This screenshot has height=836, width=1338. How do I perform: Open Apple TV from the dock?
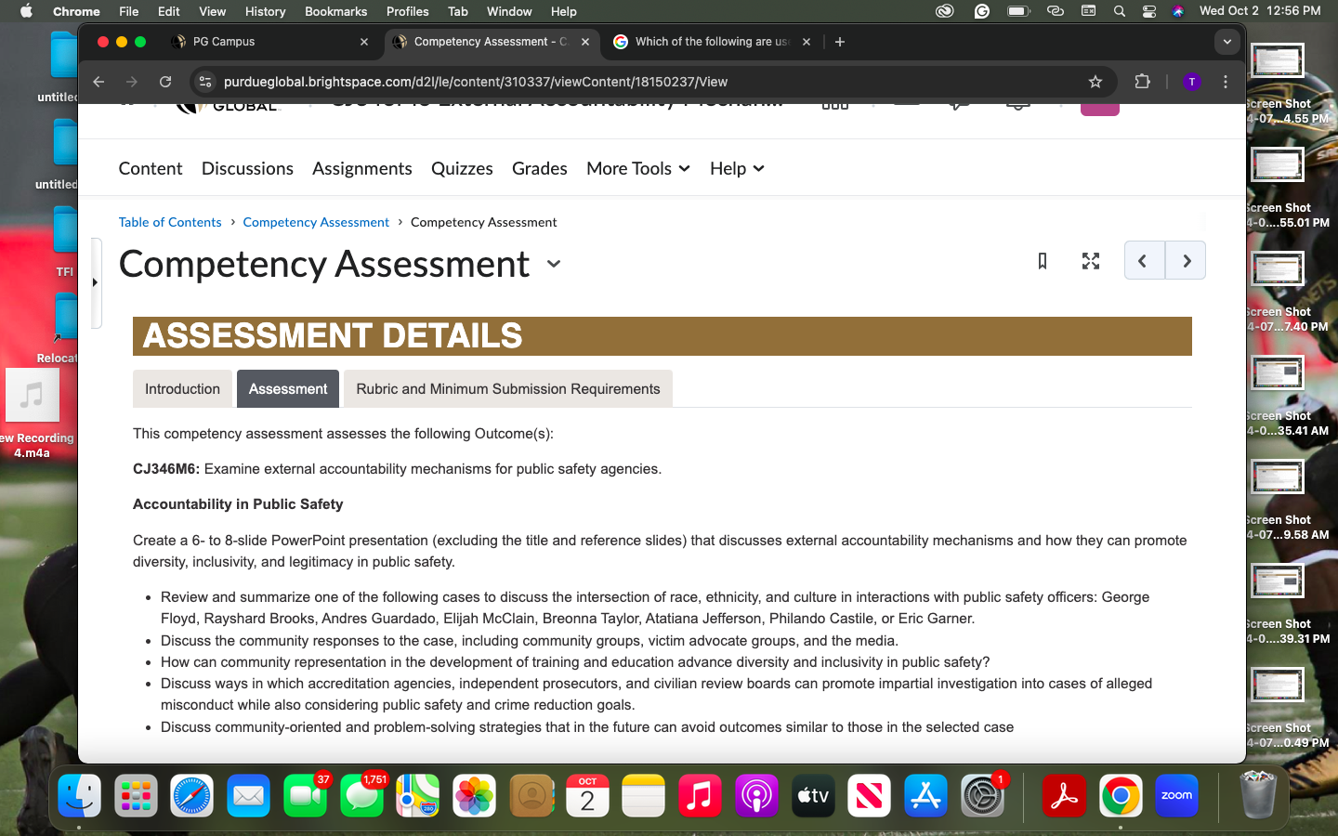click(x=813, y=796)
